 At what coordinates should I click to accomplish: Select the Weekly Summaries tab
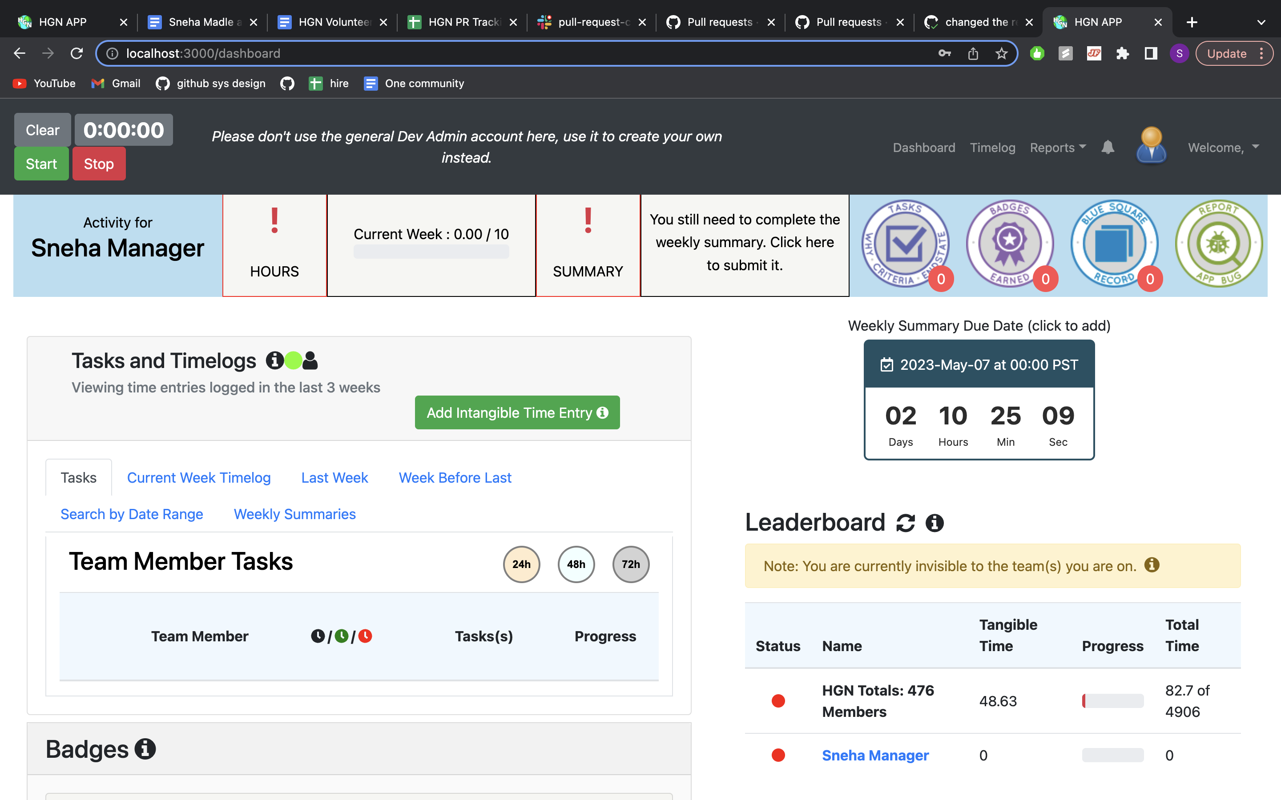click(x=295, y=514)
